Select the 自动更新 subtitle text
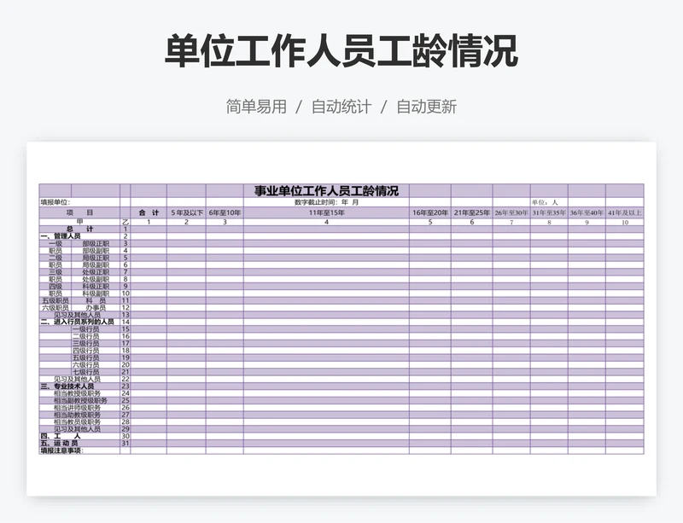The width and height of the screenshot is (683, 523). point(426,107)
